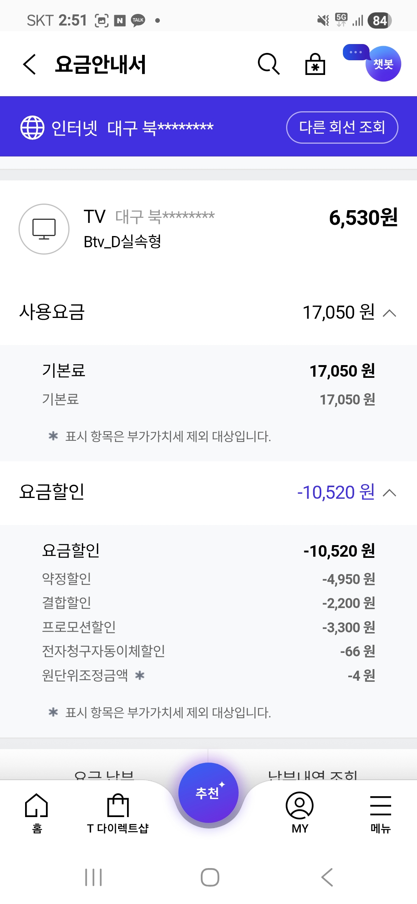Viewport: 417px width, 904px height.
Task: Collapse the 사용요금 section chevron
Action: 390,313
